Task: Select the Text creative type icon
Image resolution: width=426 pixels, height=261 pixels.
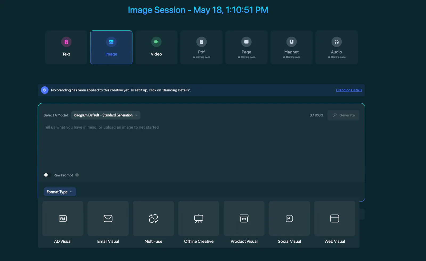Action: point(66,42)
